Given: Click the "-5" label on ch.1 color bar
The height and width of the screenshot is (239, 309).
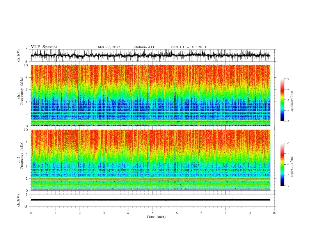Looking at the screenshot, I should tap(288, 100).
